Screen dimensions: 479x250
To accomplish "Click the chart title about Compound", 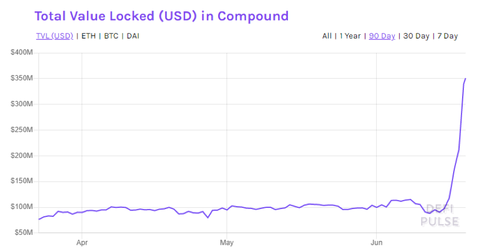I will coord(161,15).
